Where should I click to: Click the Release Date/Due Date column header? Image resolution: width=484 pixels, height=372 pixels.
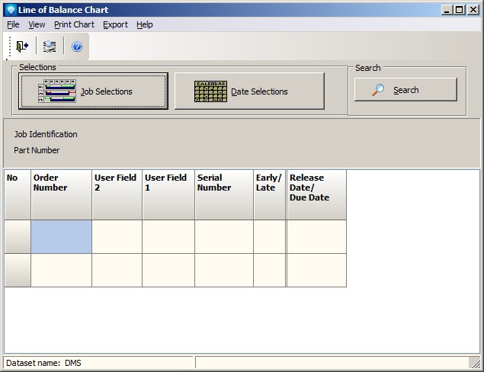pyautogui.click(x=316, y=194)
